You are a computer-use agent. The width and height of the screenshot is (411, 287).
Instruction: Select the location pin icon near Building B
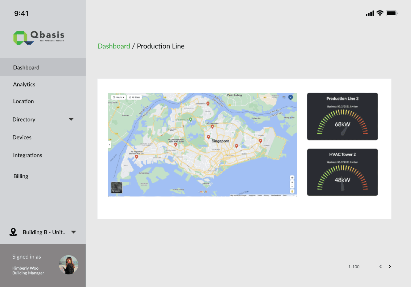click(x=13, y=232)
